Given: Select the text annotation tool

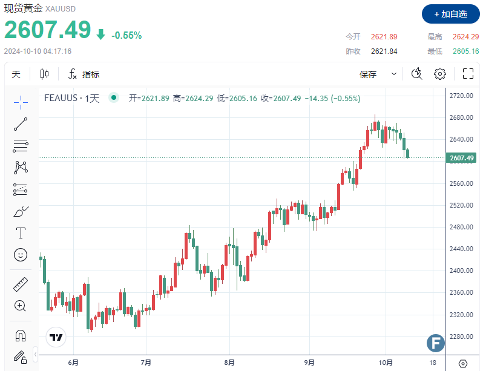Looking at the screenshot, I should pos(21,233).
